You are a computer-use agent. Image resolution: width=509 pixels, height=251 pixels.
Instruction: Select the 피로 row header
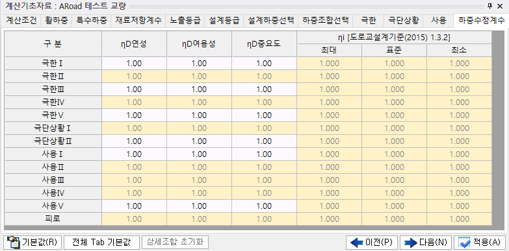click(53, 219)
